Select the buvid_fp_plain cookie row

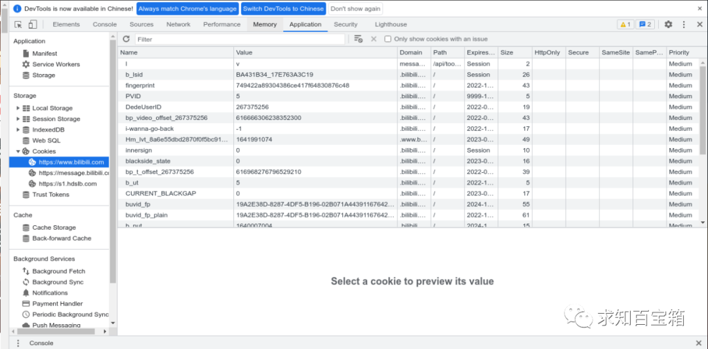point(408,215)
